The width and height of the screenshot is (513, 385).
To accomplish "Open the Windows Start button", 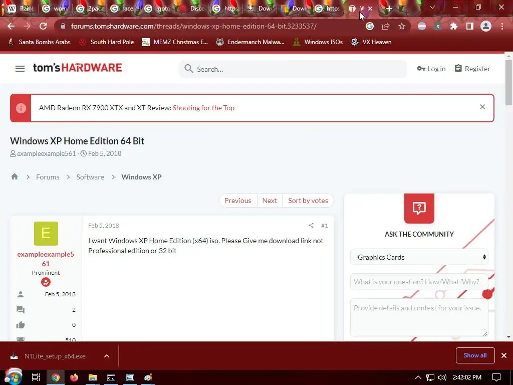I will (x=14, y=377).
